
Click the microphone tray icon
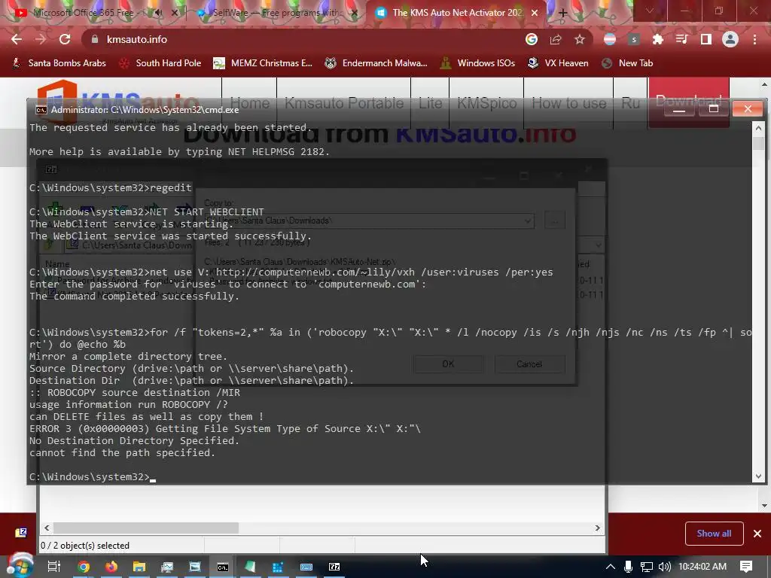pos(628,567)
